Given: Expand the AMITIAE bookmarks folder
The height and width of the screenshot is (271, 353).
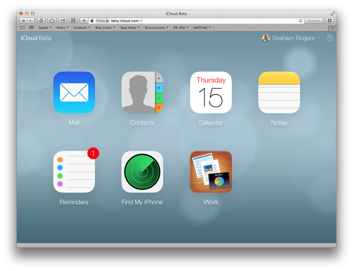Looking at the screenshot, I should coord(202,27).
